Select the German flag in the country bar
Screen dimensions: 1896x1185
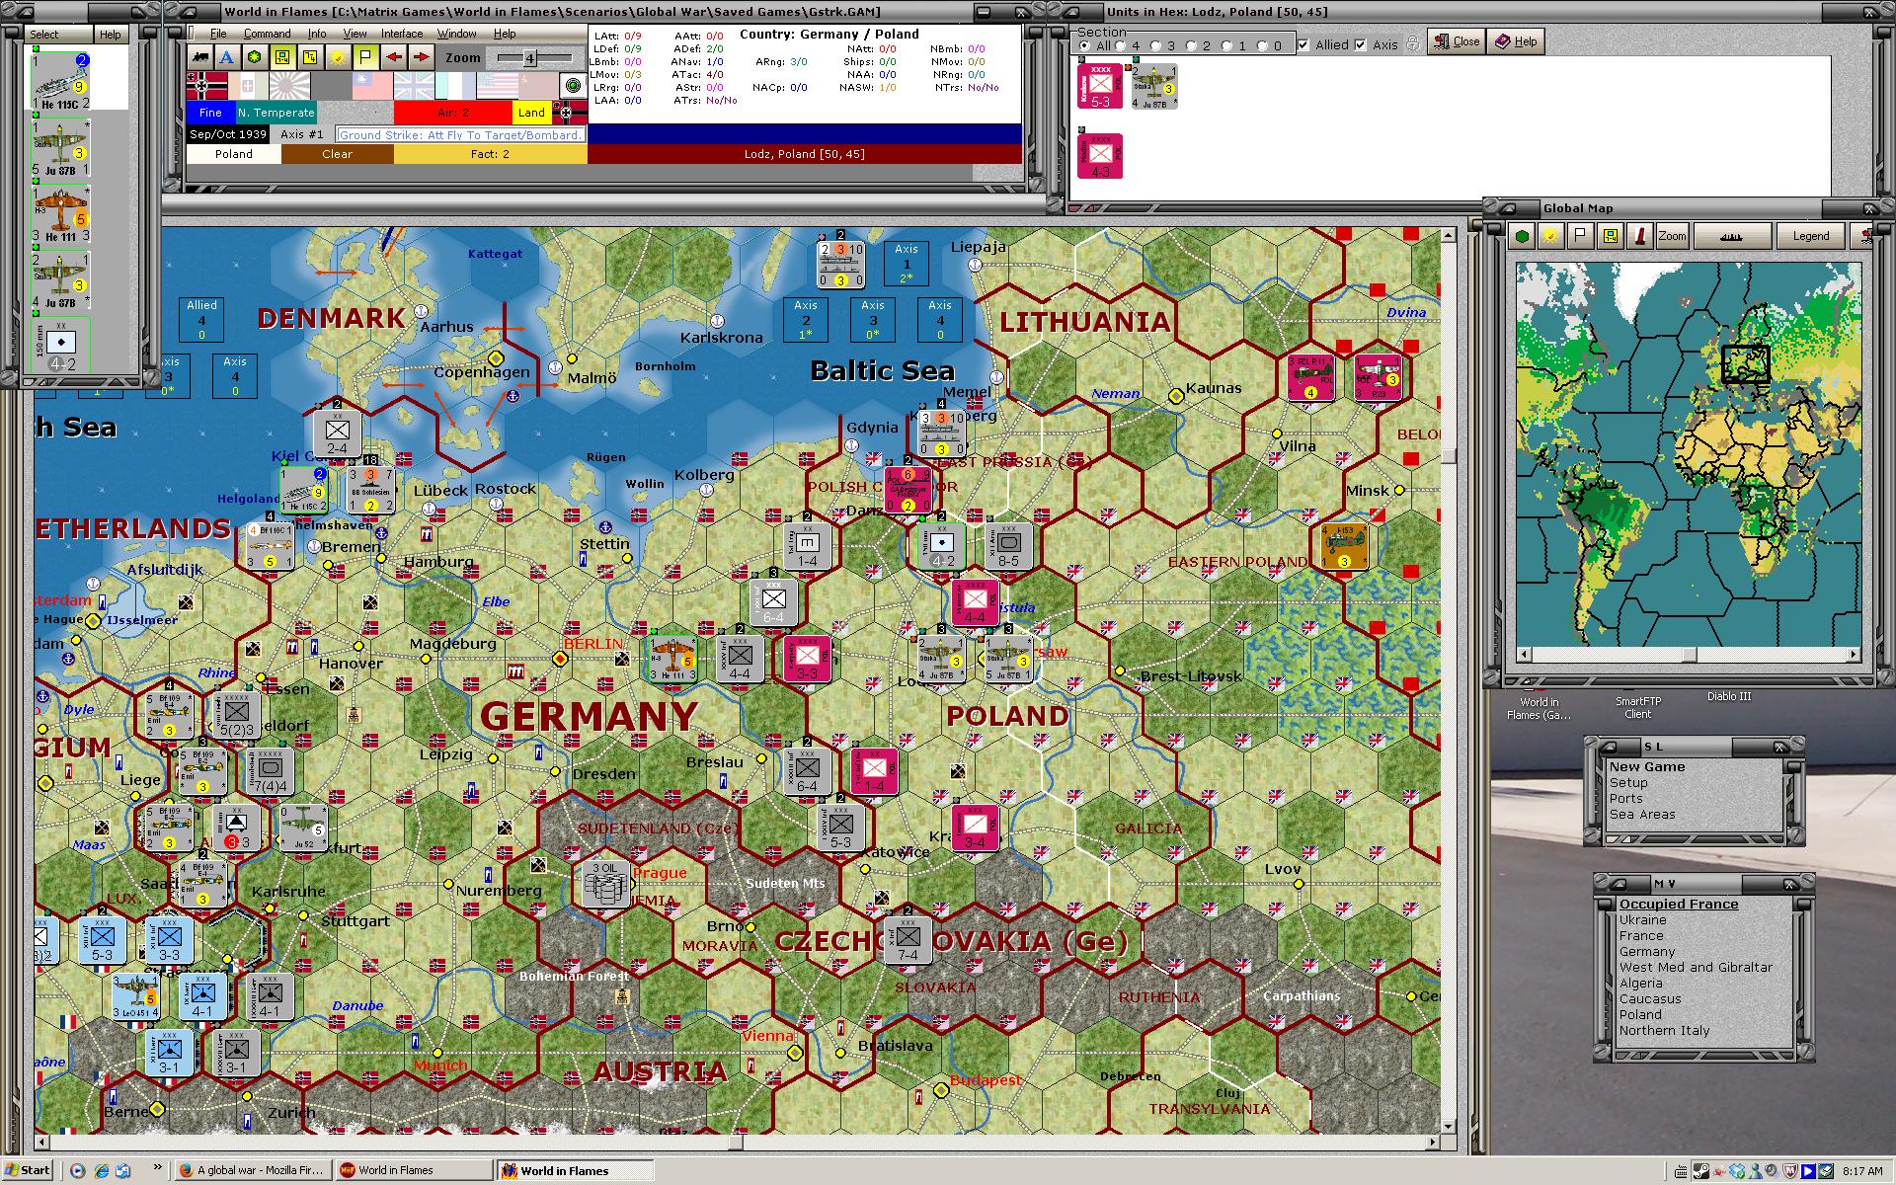coord(207,86)
